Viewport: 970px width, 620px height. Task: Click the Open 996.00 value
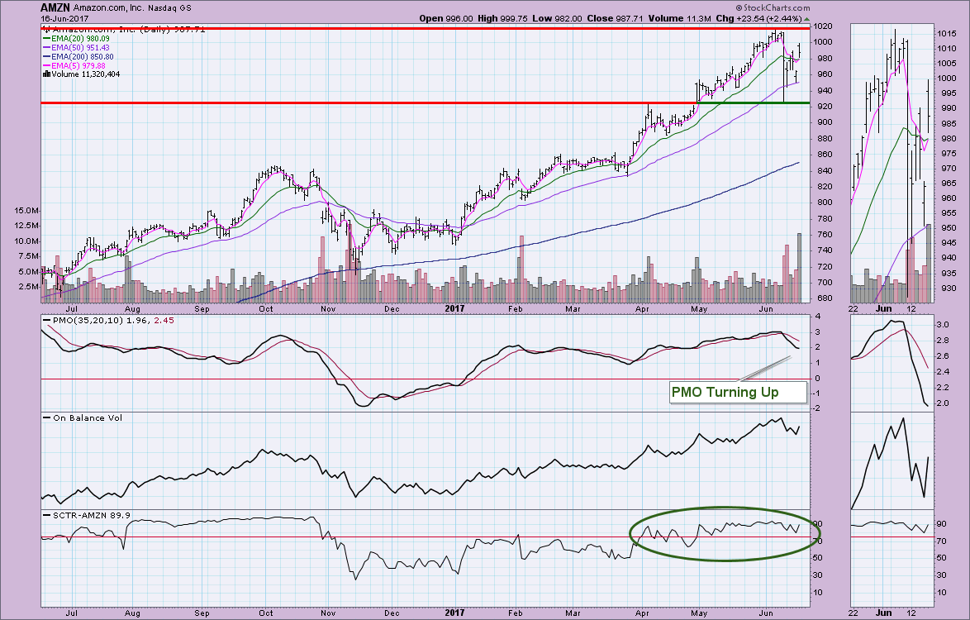446,18
